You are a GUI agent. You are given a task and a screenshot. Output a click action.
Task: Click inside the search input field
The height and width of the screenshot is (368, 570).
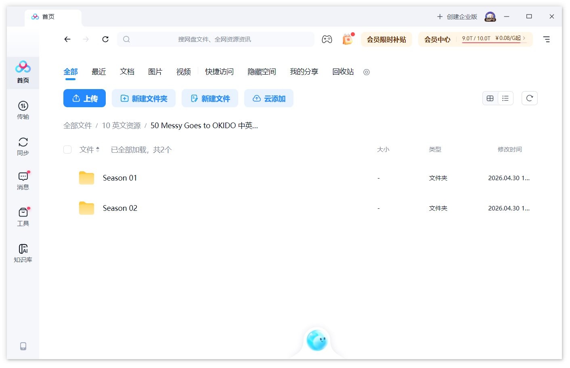click(x=216, y=39)
